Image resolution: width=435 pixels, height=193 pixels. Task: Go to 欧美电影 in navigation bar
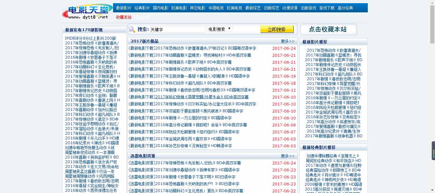179,8
